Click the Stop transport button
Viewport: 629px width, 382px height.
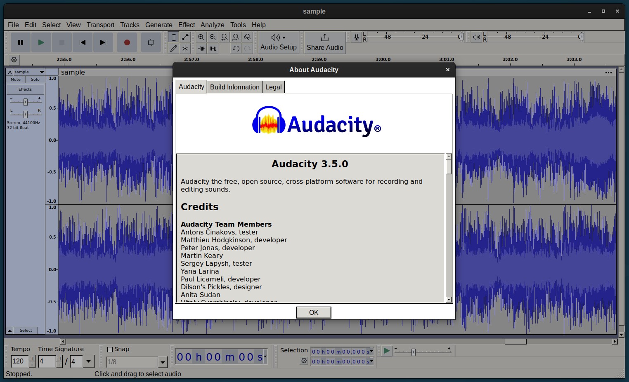pyautogui.click(x=62, y=42)
